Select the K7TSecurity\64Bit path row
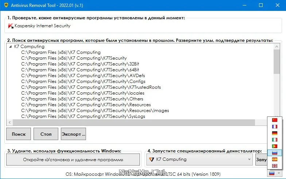The height and width of the screenshot is (179, 286). point(80,70)
